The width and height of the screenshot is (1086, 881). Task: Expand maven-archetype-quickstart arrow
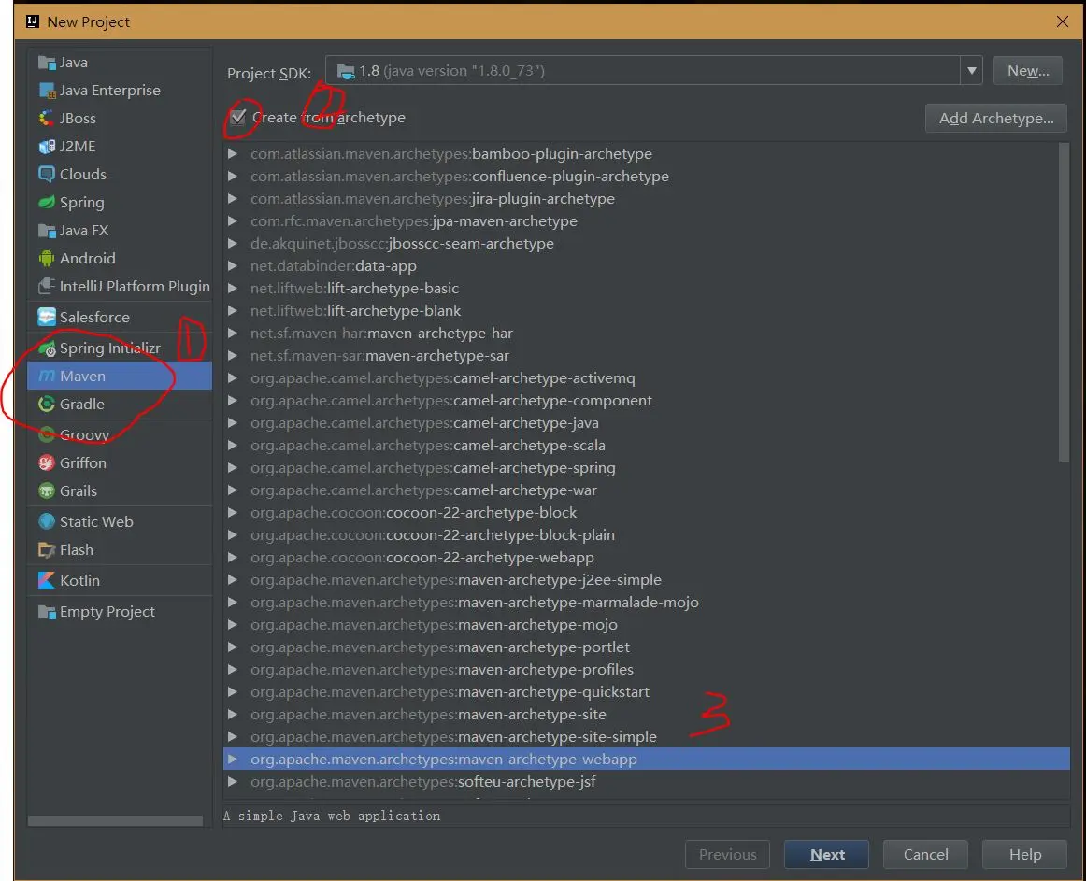(233, 692)
